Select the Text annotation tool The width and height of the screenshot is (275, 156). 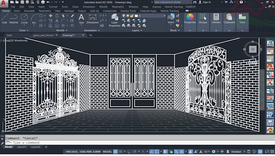(x=81, y=19)
